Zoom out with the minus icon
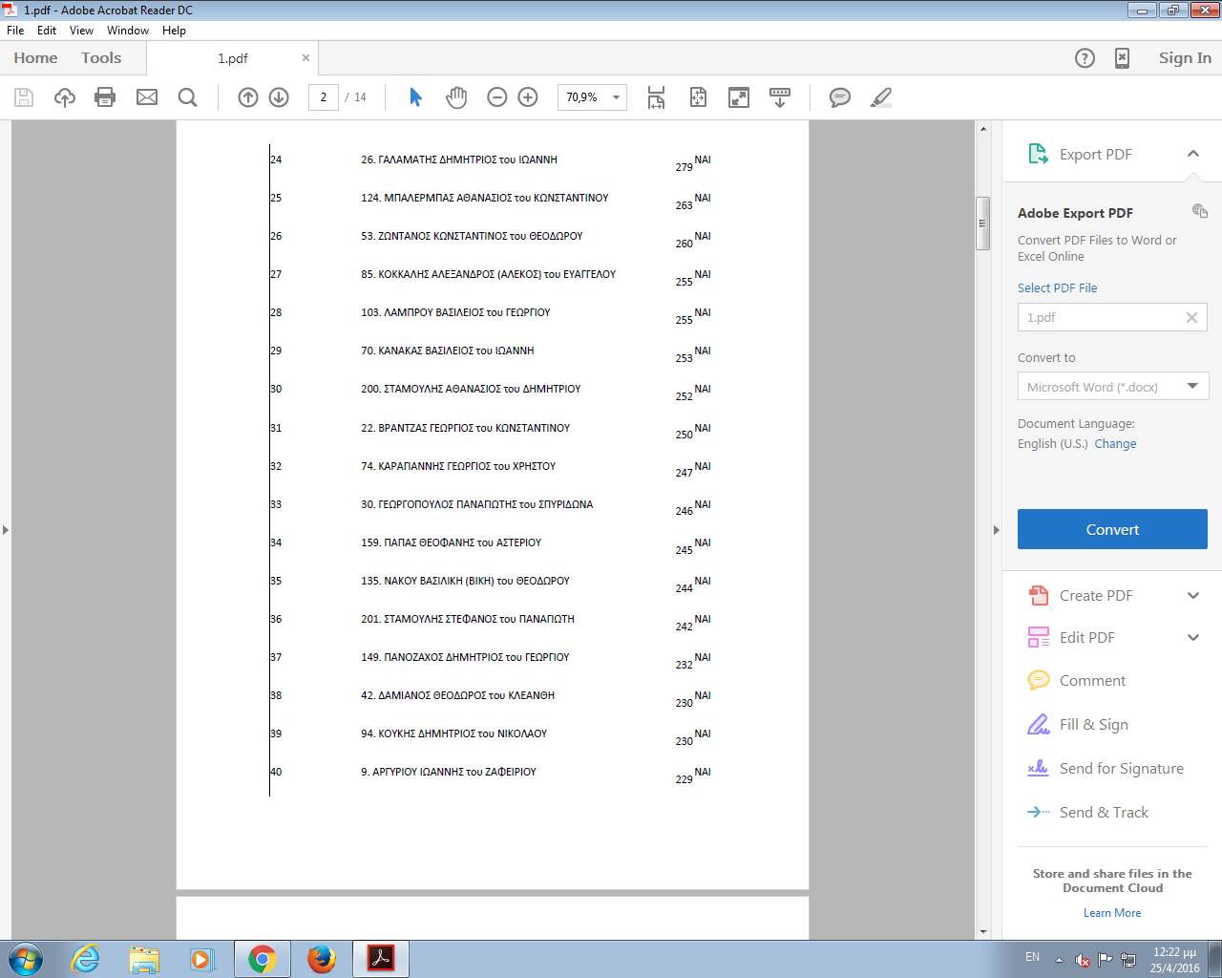This screenshot has width=1222, height=978. click(497, 97)
